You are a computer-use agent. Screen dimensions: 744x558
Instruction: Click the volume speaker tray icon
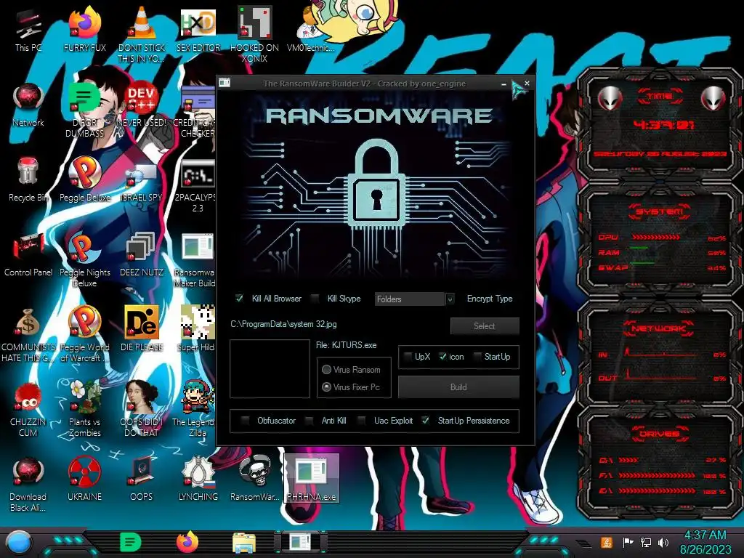tap(663, 542)
